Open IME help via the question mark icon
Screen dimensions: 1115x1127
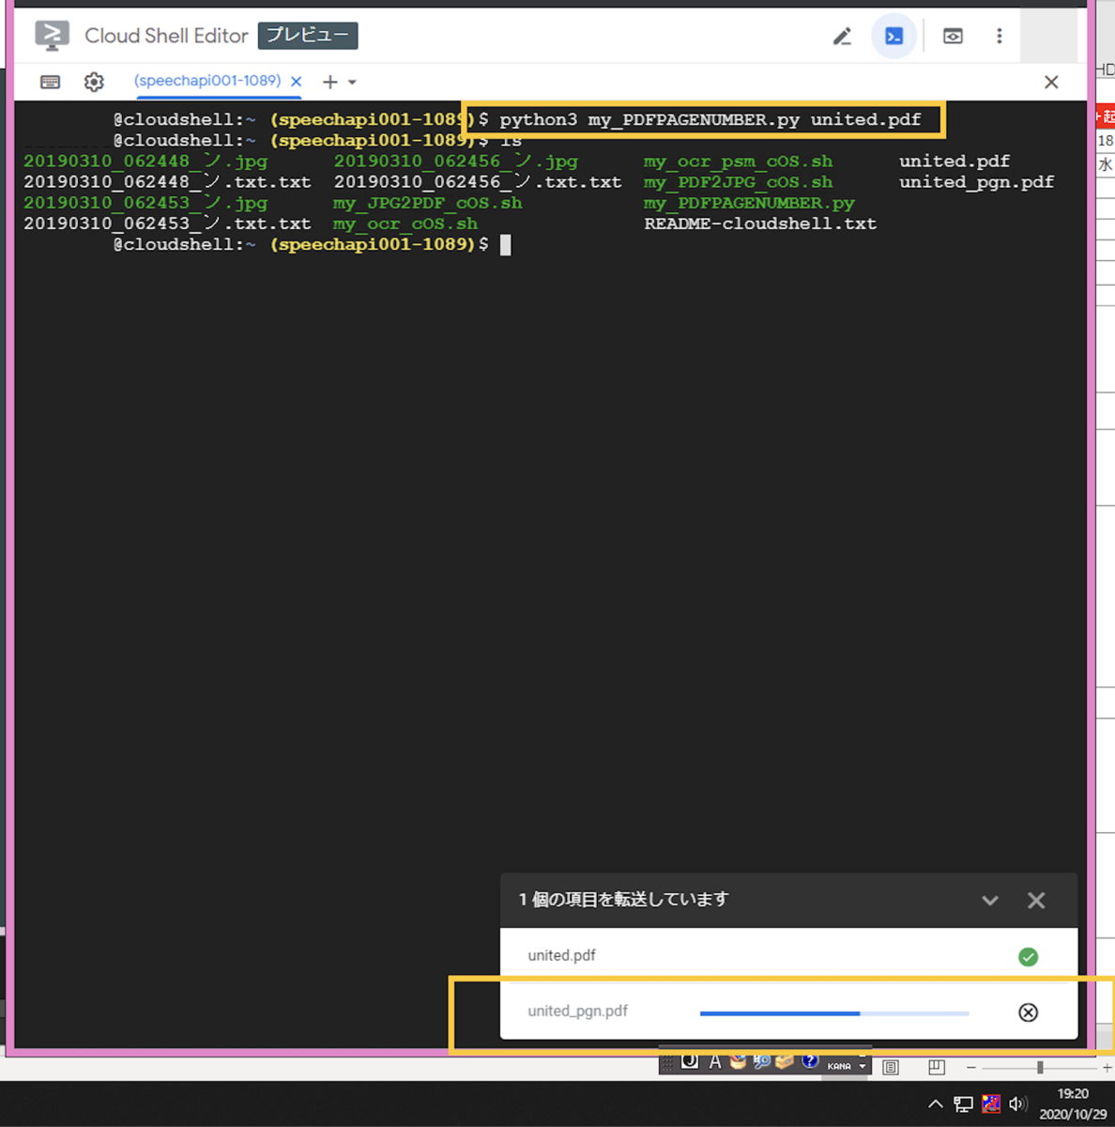click(809, 1061)
